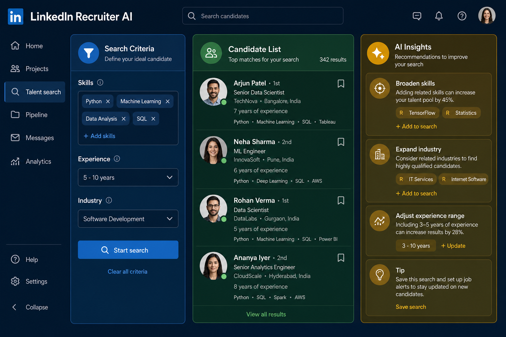Click the Rohan Verma name
506x337 pixels.
tap(254, 200)
